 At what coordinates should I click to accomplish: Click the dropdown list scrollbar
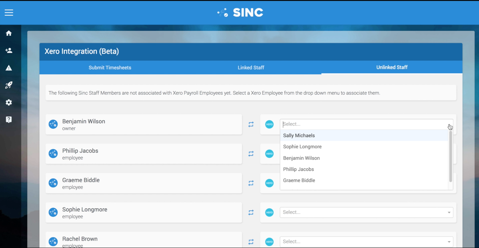tap(451, 156)
